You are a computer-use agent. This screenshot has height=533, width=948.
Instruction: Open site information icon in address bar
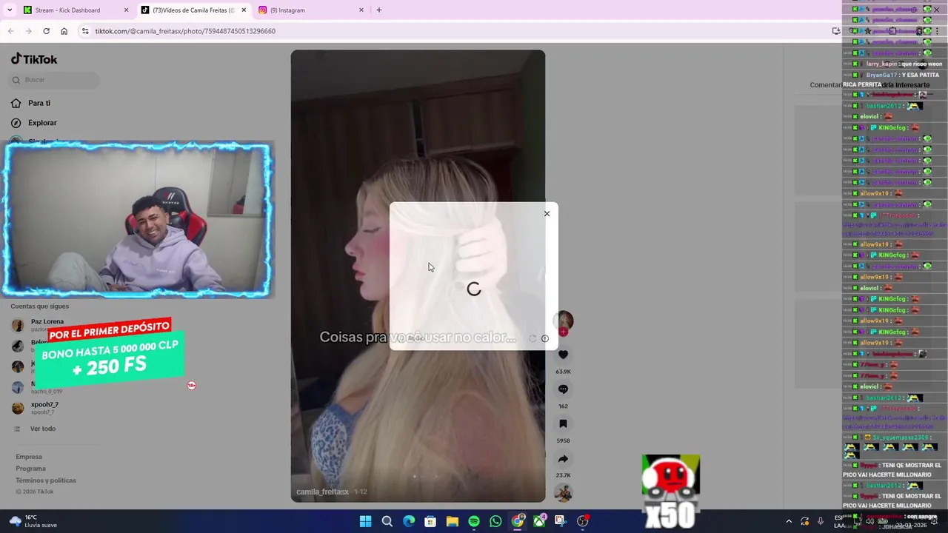pos(85,31)
